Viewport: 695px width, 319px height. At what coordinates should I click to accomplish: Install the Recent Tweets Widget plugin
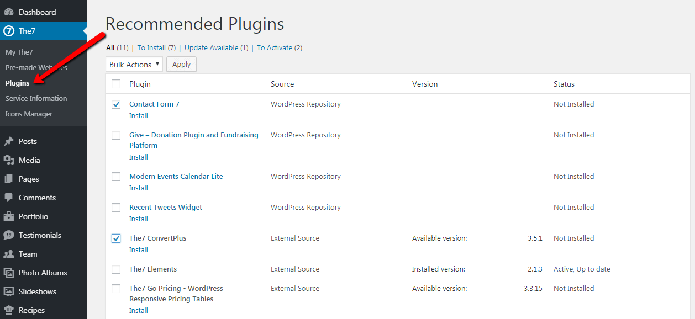coord(138,219)
